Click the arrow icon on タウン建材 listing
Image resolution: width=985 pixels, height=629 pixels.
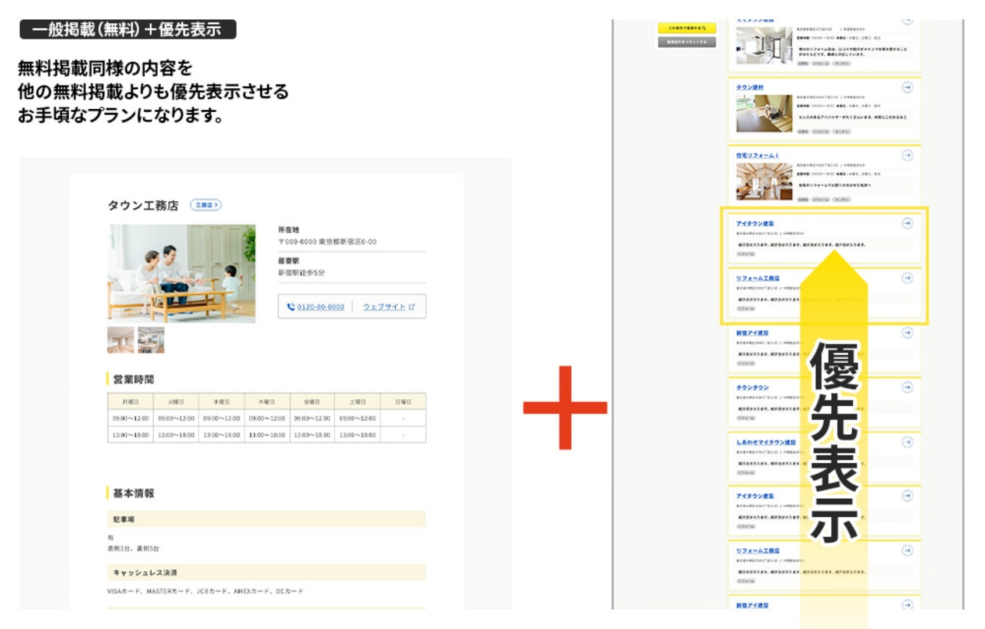[x=907, y=87]
